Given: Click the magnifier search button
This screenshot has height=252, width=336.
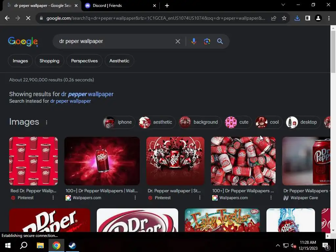Looking at the screenshot, I should point(220,41).
